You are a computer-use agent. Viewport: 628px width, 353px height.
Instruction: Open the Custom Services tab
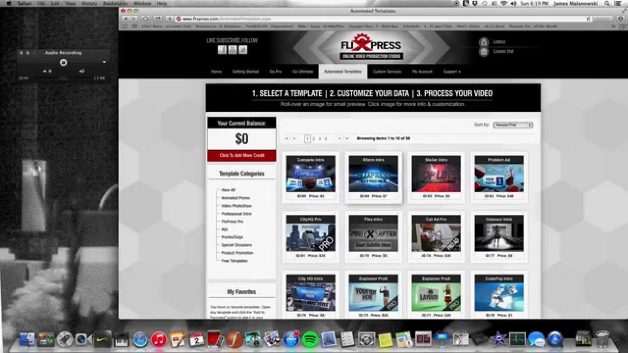387,72
